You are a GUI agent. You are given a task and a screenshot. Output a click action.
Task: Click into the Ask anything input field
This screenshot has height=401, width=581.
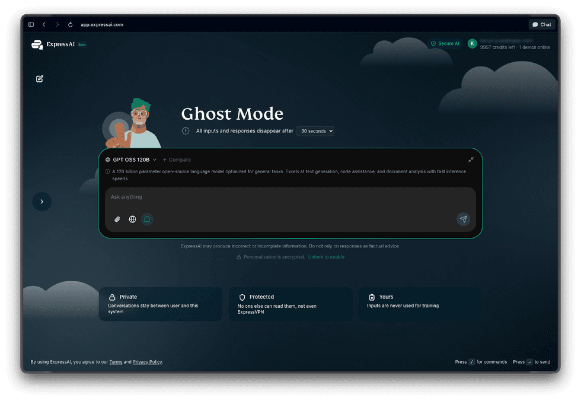tap(285, 197)
